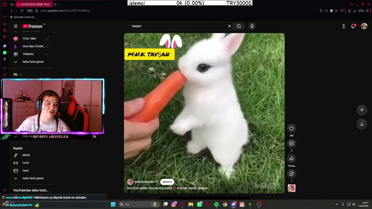Open the @denizmasallar777 channel link
This screenshot has height=209, width=372.
pos(147,182)
